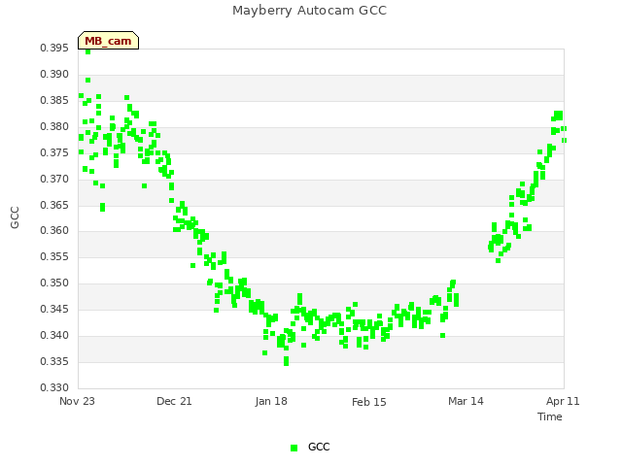Click the GCC legend label

pos(319,447)
